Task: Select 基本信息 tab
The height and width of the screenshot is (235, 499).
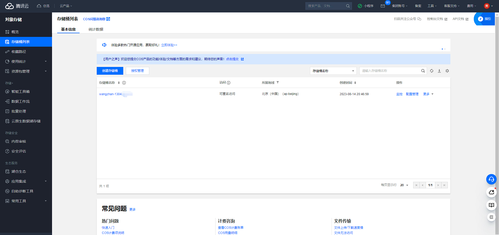Action: (68, 29)
